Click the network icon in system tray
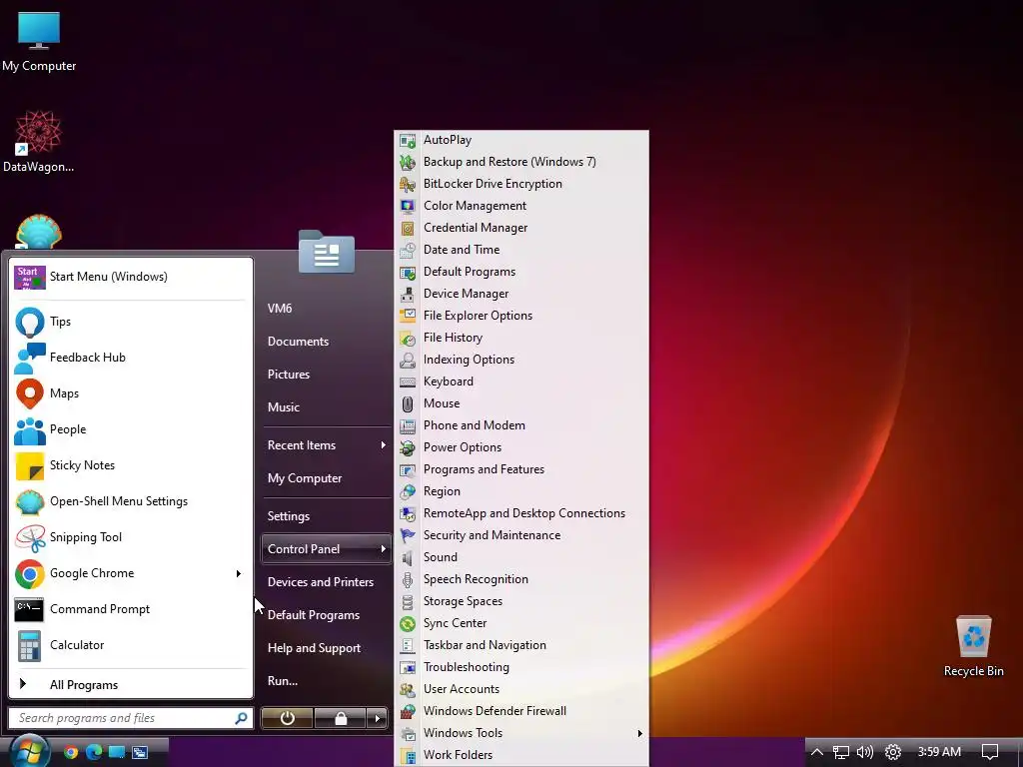Viewport: 1023px width, 767px height. pos(841,752)
